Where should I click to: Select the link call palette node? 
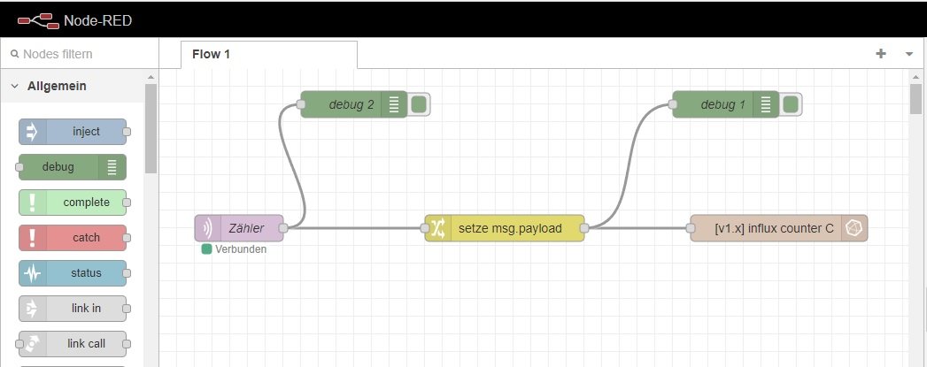[73, 344]
